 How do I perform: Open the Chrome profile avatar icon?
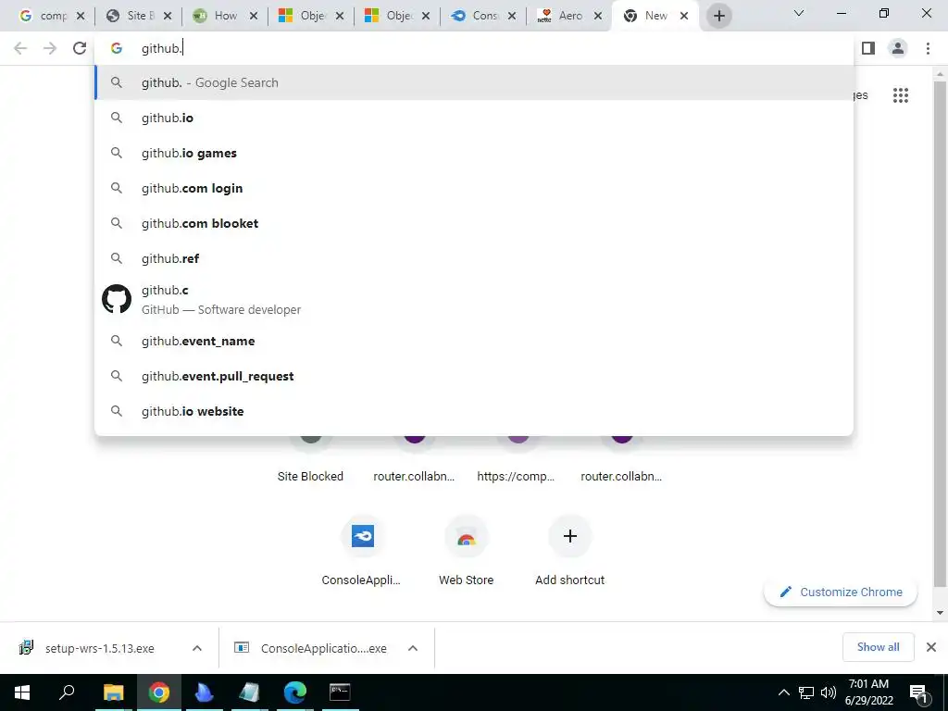pos(898,48)
